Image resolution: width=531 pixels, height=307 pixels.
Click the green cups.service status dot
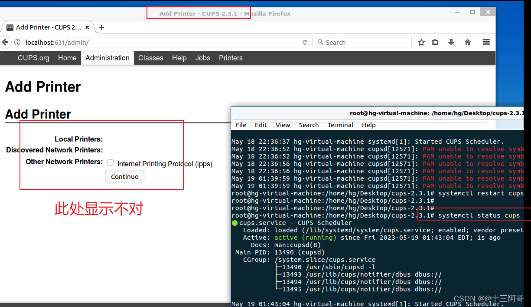point(235,223)
